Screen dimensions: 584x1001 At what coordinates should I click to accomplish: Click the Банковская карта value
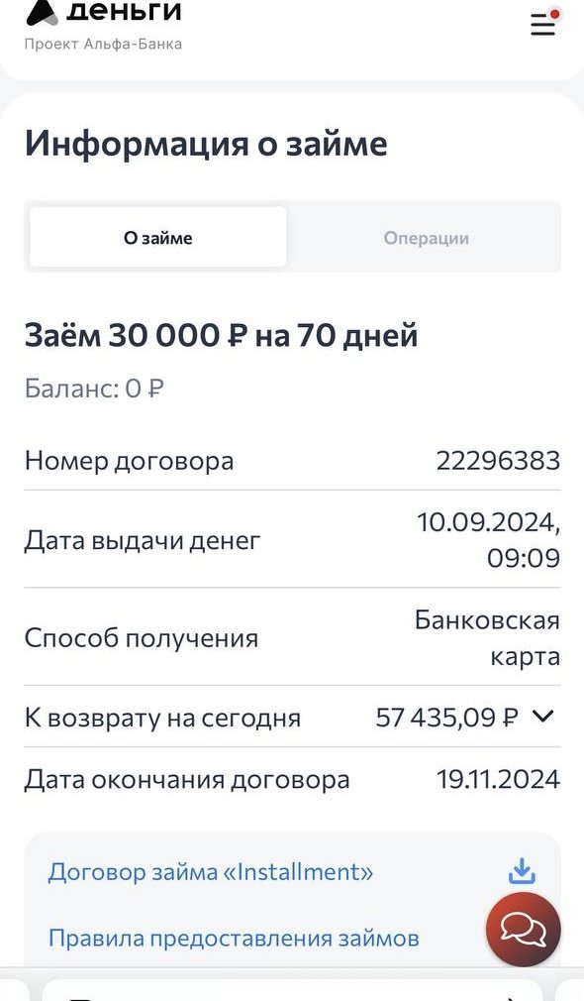[487, 637]
